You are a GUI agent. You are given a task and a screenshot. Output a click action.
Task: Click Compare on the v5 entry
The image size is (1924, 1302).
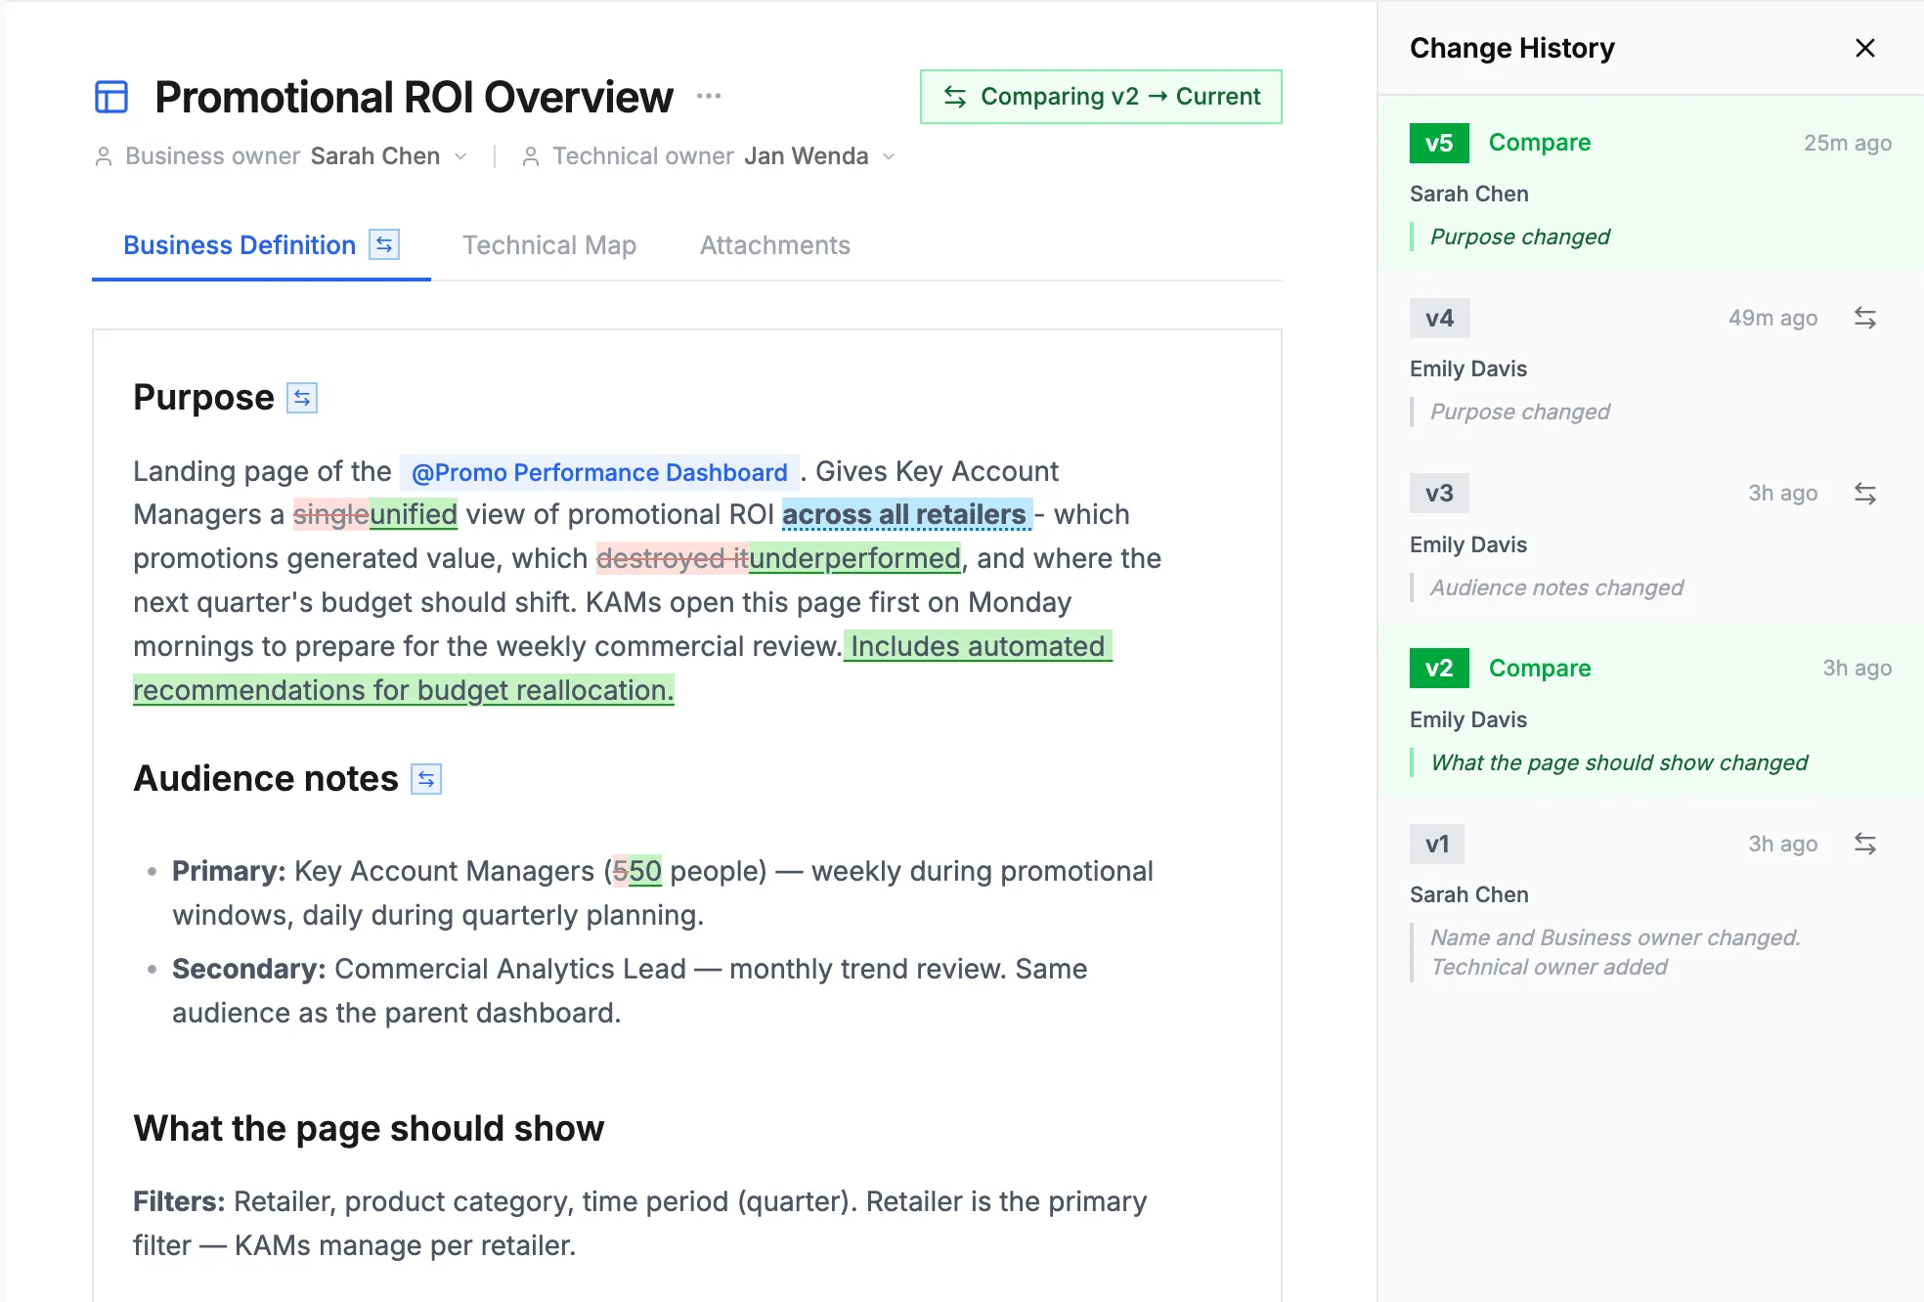(1540, 143)
